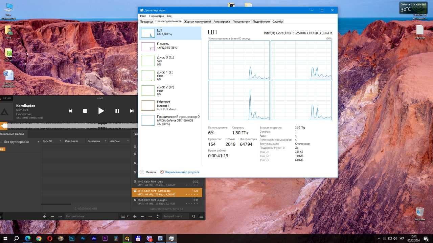Skip to previous track in AIMP

click(x=70, y=111)
